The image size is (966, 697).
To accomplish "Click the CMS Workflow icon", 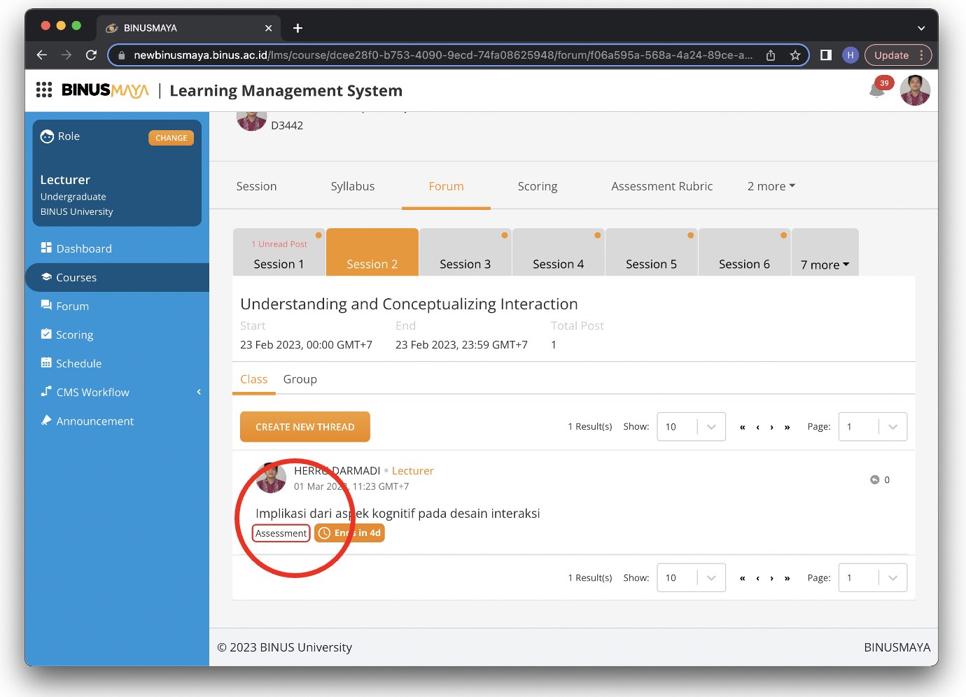I will pos(45,392).
